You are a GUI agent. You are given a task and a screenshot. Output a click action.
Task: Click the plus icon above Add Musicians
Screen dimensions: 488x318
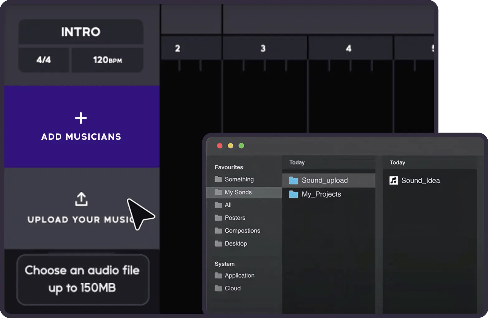tap(81, 118)
